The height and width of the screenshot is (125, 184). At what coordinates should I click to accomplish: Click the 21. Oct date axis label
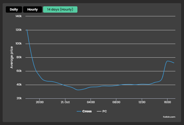point(65,102)
